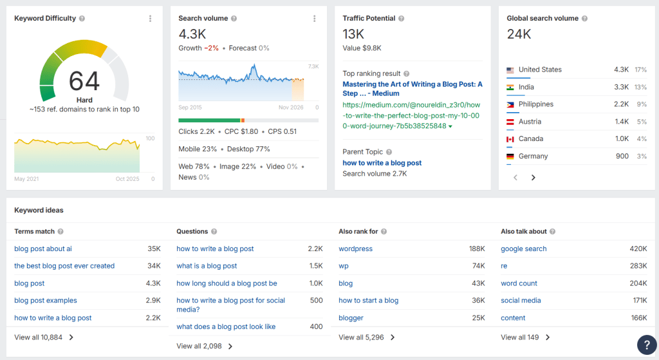Click the Global search volume help icon
This screenshot has width=659, height=360.
584,19
